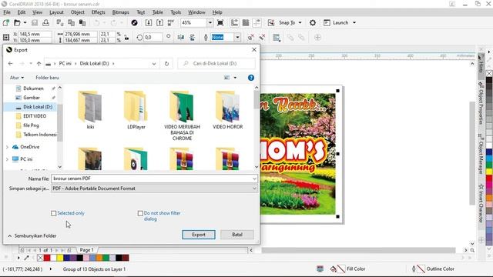The height and width of the screenshot is (277, 493).
Task: Pick the red swatch in document palette
Action: pyautogui.click(x=47, y=258)
